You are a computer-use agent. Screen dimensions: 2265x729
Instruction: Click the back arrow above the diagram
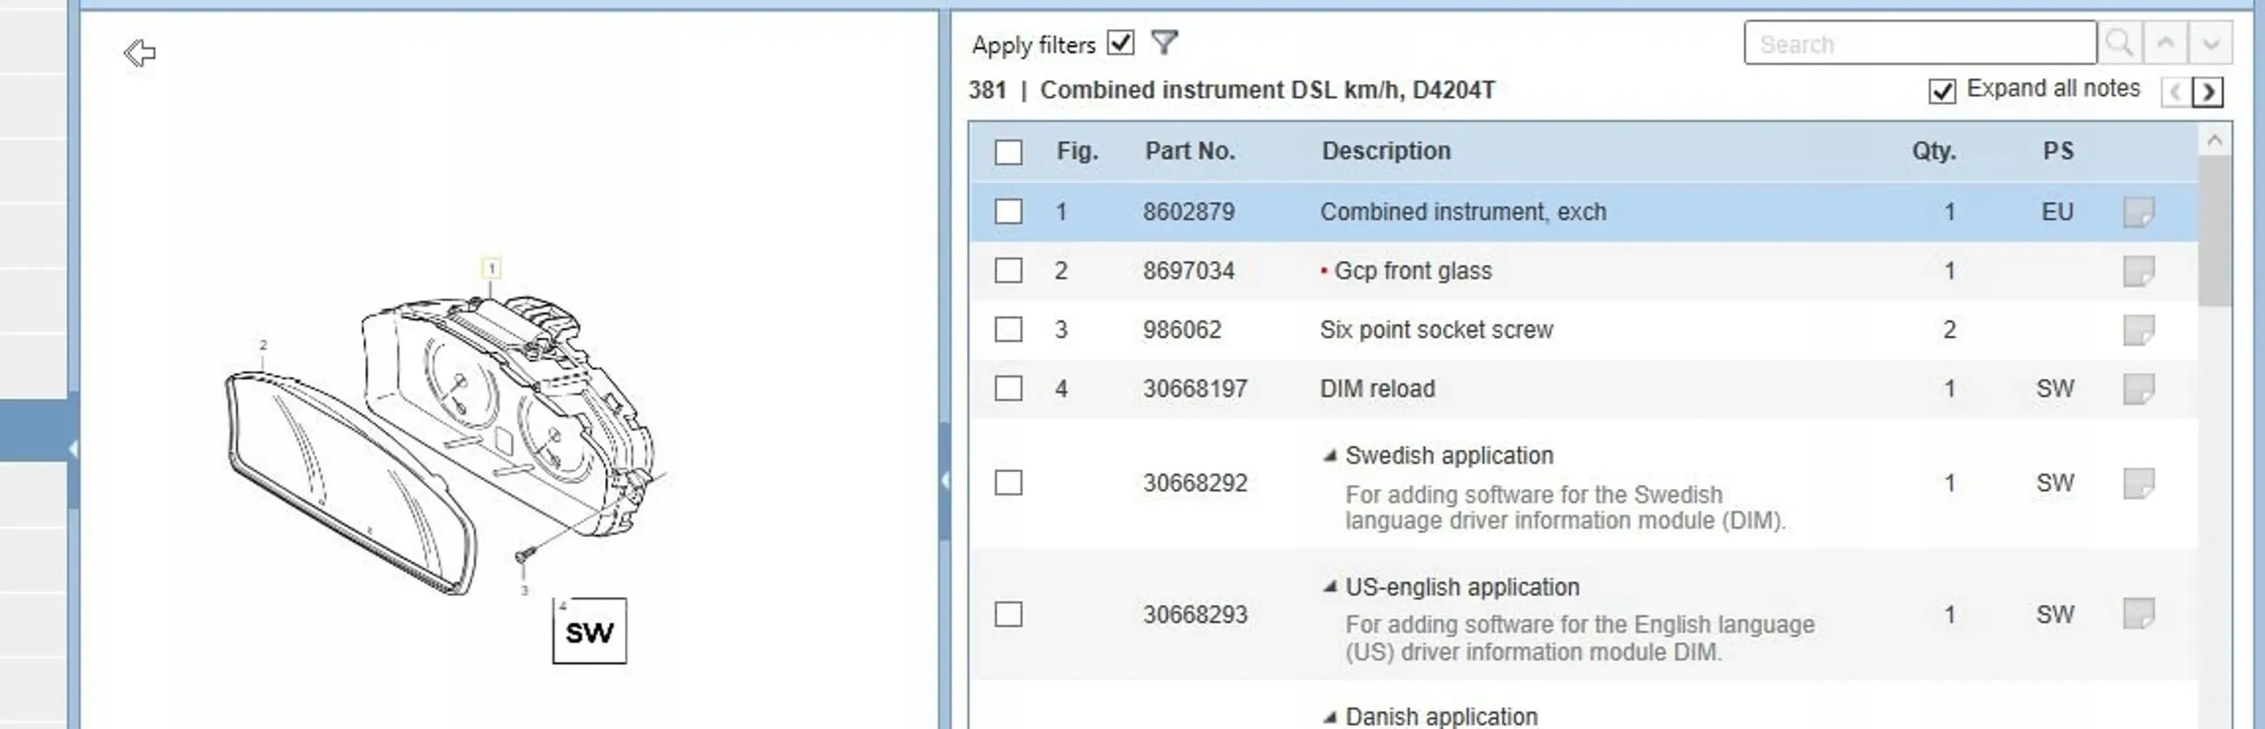140,53
